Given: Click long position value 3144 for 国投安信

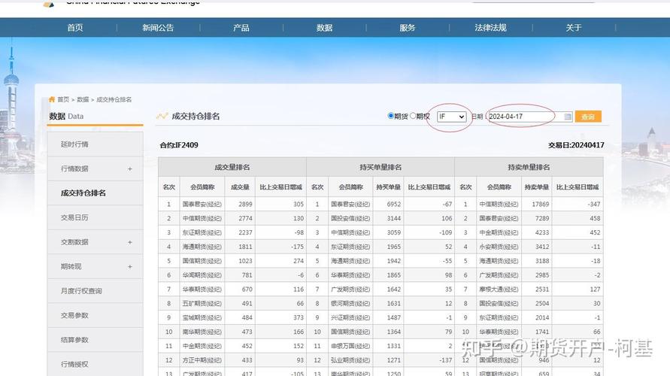Looking at the screenshot, I should pyautogui.click(x=394, y=218).
